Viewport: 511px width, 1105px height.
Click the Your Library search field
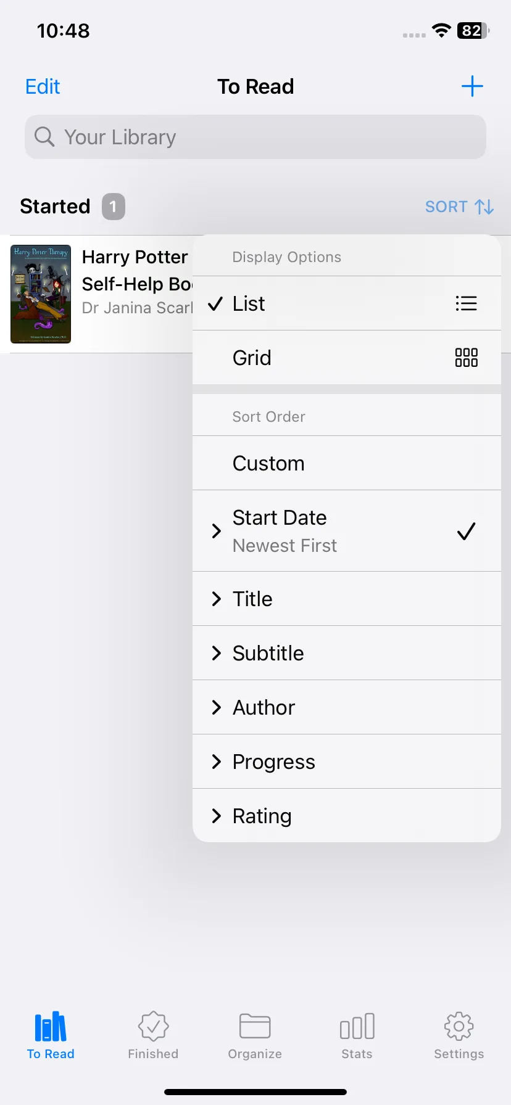255,137
